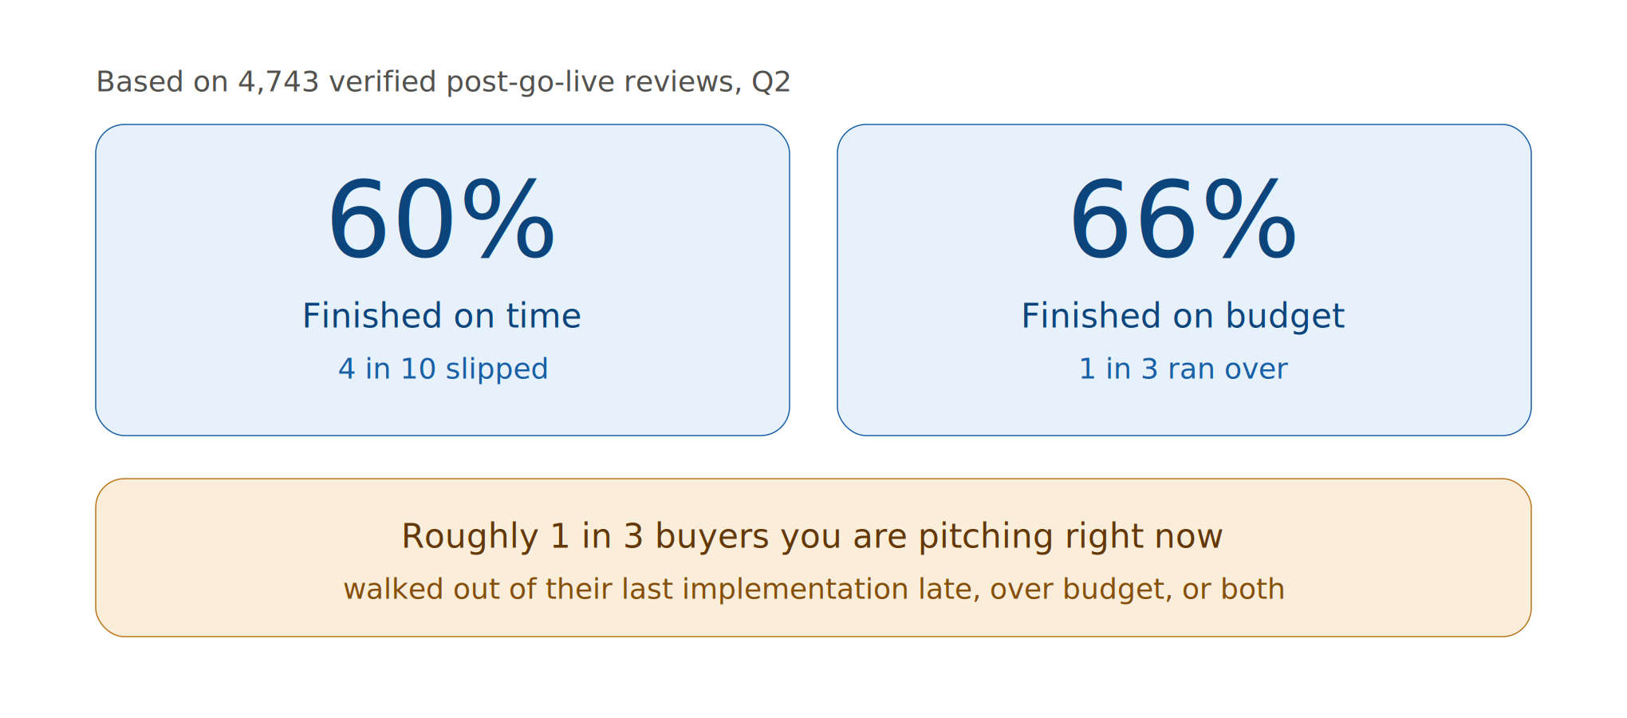Click the "1 in 3 ran over" caption
The image size is (1627, 718).
click(1183, 369)
